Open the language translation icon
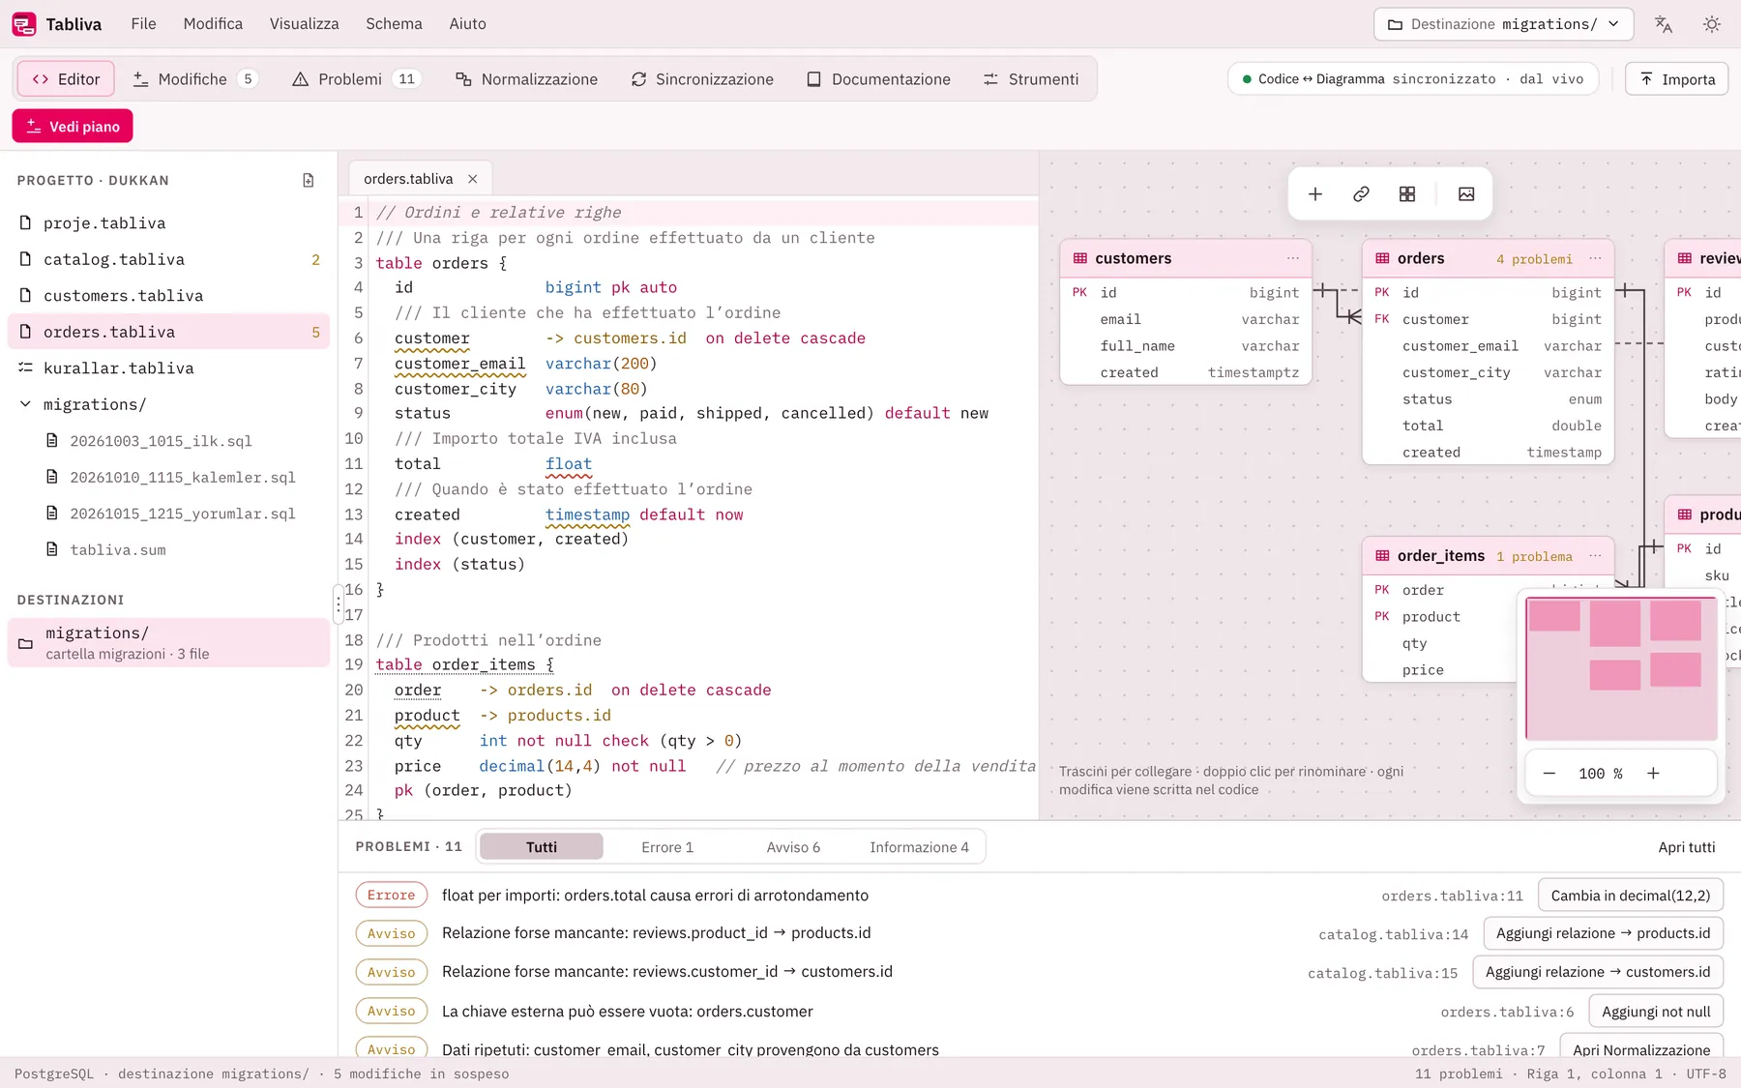Image resolution: width=1741 pixels, height=1088 pixels. click(1664, 24)
